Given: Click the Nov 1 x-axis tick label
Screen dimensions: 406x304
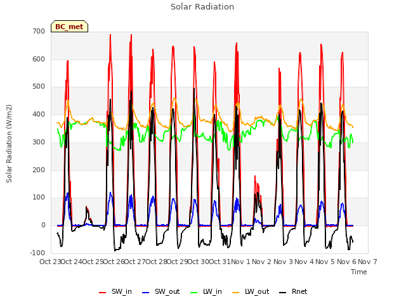Looking at the screenshot, I should [240, 262].
